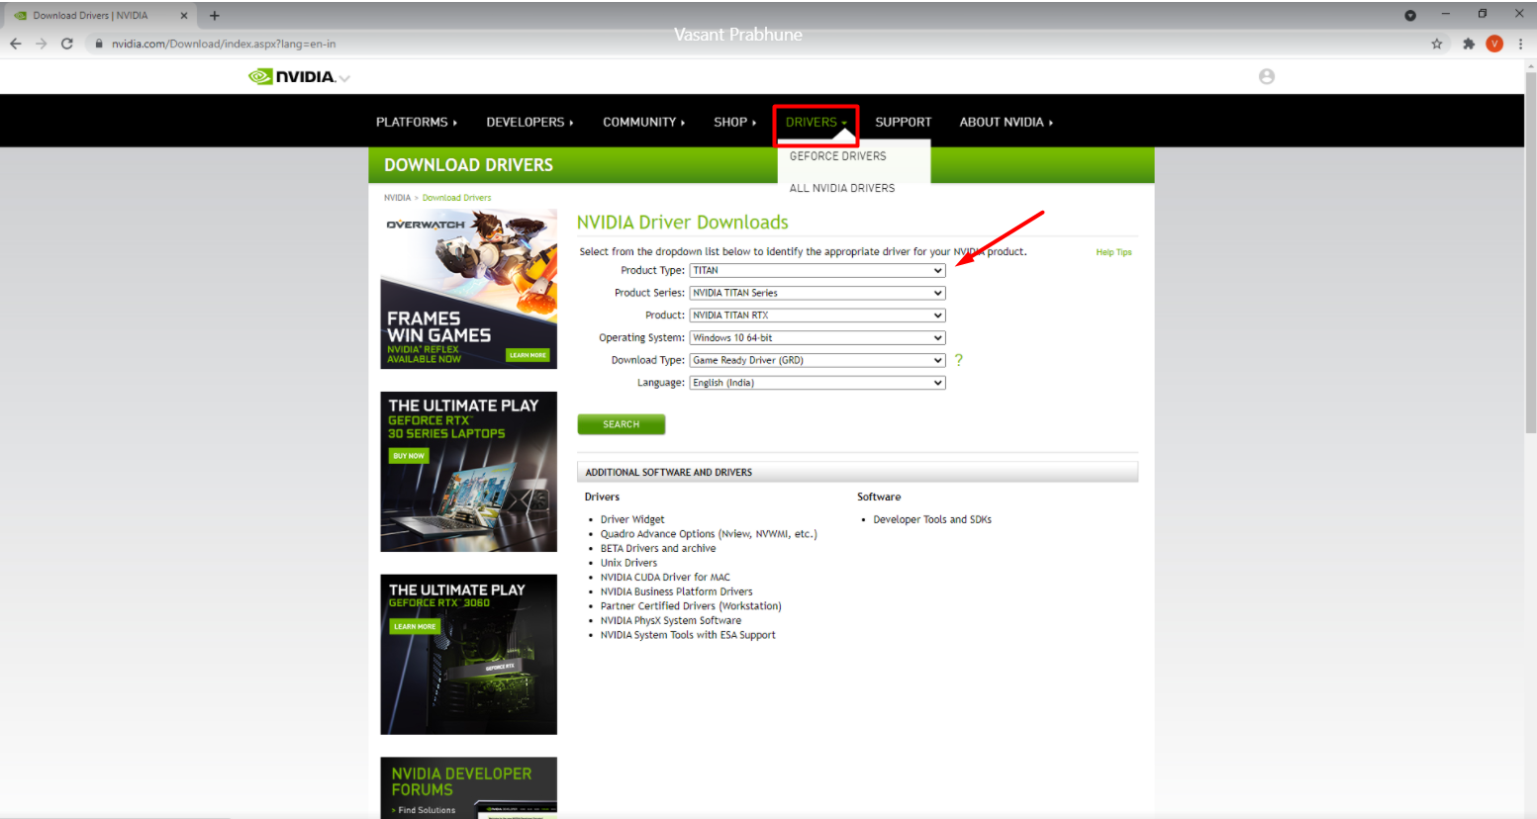Select ALL NVIDIA DRIVERS menu entry
The width and height of the screenshot is (1537, 819).
(x=842, y=188)
